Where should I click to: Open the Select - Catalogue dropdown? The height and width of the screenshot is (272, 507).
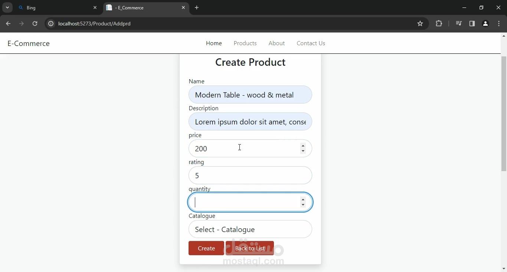[250, 229]
